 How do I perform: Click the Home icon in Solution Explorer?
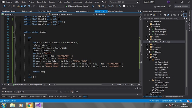click(x=151, y=15)
